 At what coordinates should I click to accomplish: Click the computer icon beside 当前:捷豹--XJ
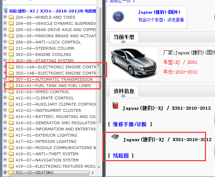pos(6,10)
